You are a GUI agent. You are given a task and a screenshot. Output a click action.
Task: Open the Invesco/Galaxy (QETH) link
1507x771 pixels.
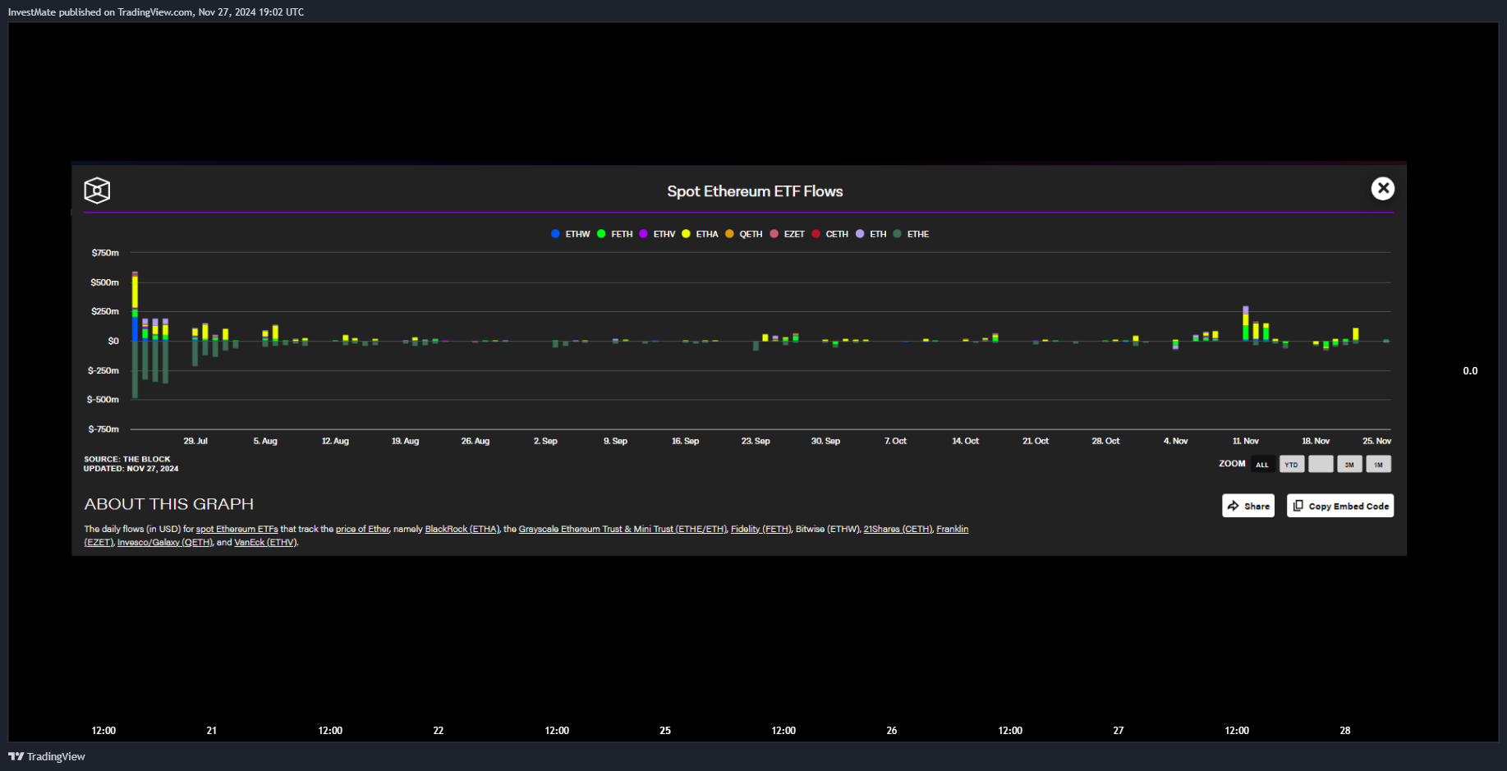164,542
